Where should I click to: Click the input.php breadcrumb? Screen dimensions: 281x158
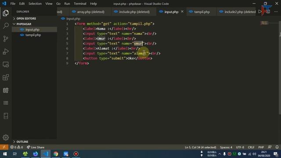(x=73, y=18)
